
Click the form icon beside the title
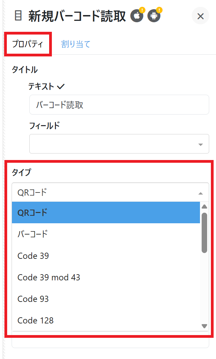click(x=18, y=16)
